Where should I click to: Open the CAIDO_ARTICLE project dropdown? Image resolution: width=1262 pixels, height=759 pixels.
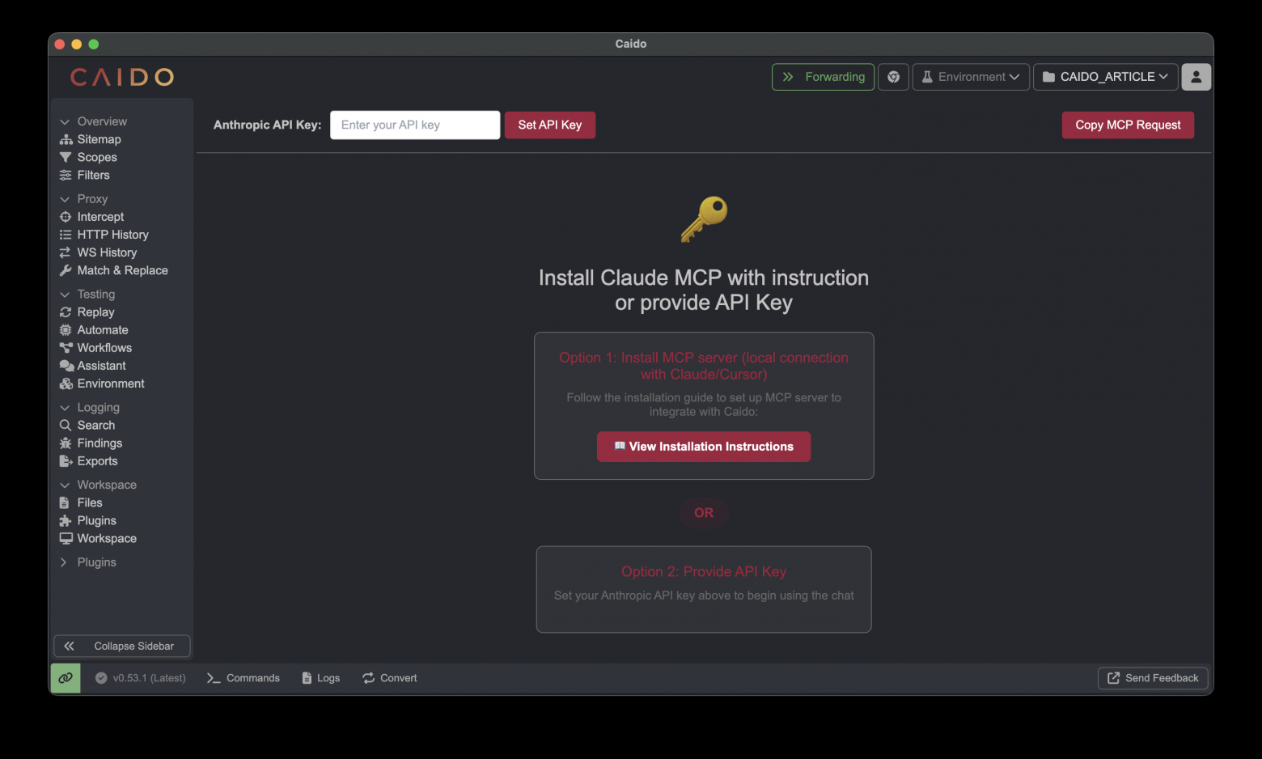tap(1105, 77)
